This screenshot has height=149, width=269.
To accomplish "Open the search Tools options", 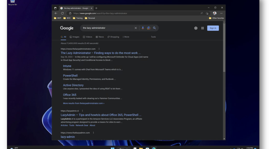I will [x=153, y=37].
